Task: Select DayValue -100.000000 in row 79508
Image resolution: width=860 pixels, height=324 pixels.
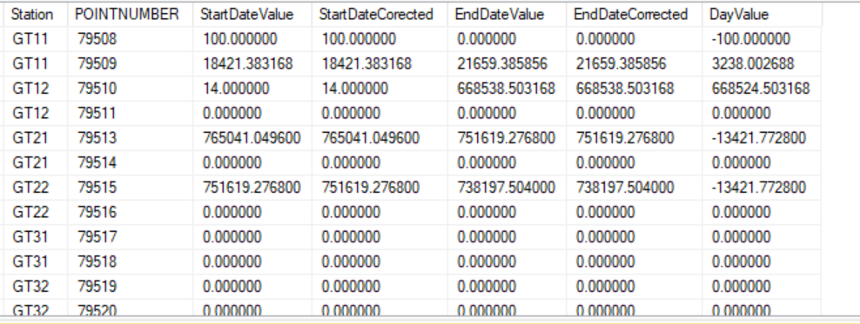Action: click(763, 39)
